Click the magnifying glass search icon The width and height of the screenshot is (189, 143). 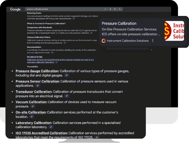(120, 9)
